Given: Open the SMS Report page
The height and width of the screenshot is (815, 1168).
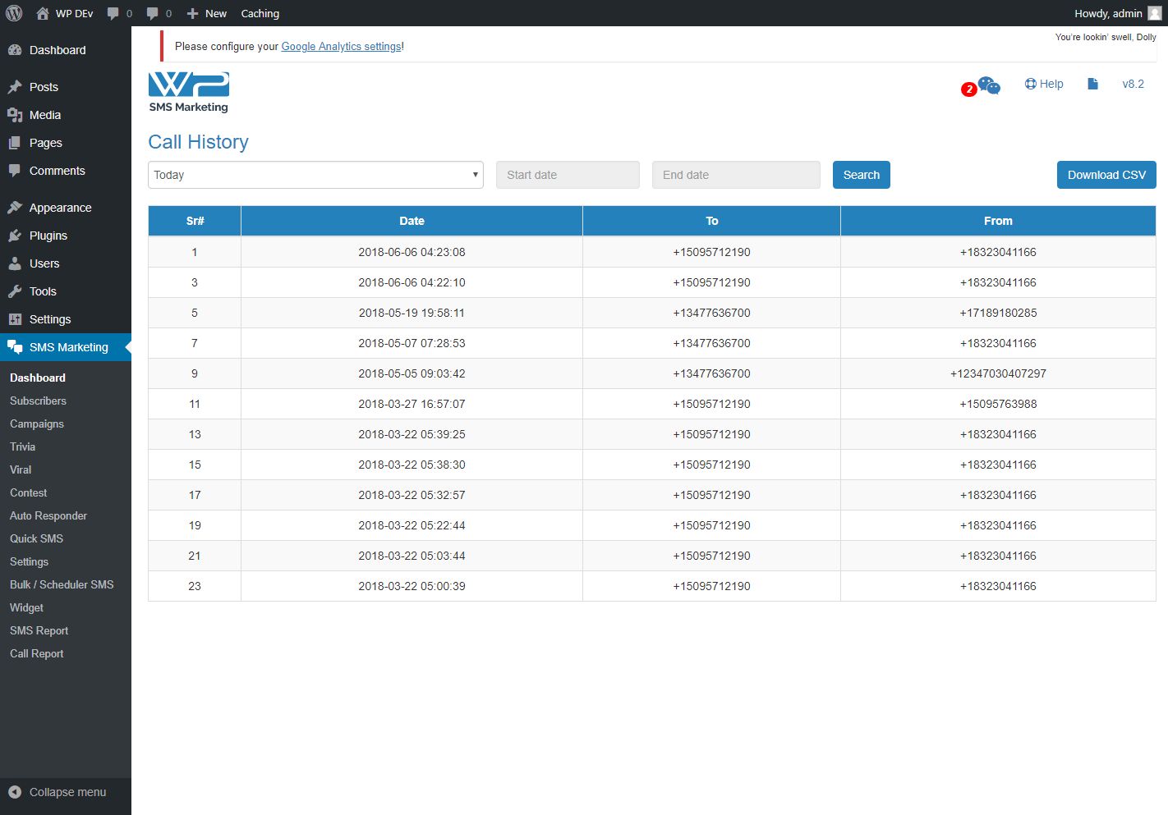Looking at the screenshot, I should point(39,630).
